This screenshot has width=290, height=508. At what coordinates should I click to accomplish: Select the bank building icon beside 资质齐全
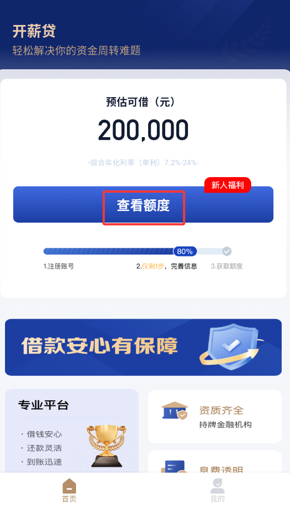coord(175,411)
